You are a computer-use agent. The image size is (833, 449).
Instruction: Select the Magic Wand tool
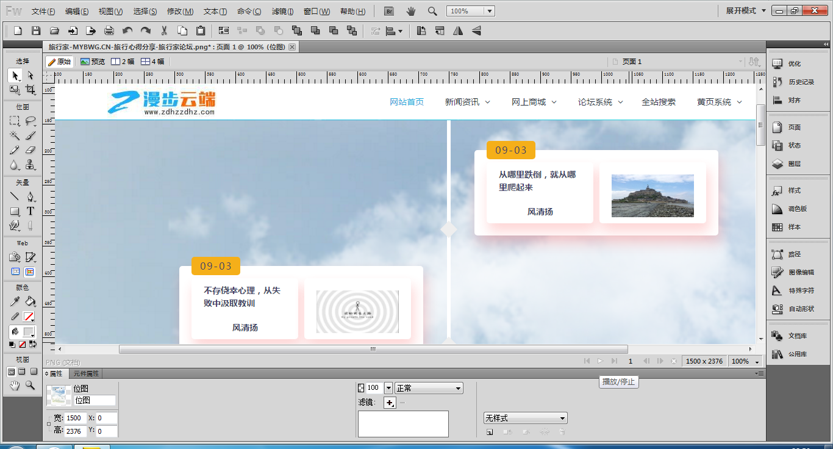15,135
